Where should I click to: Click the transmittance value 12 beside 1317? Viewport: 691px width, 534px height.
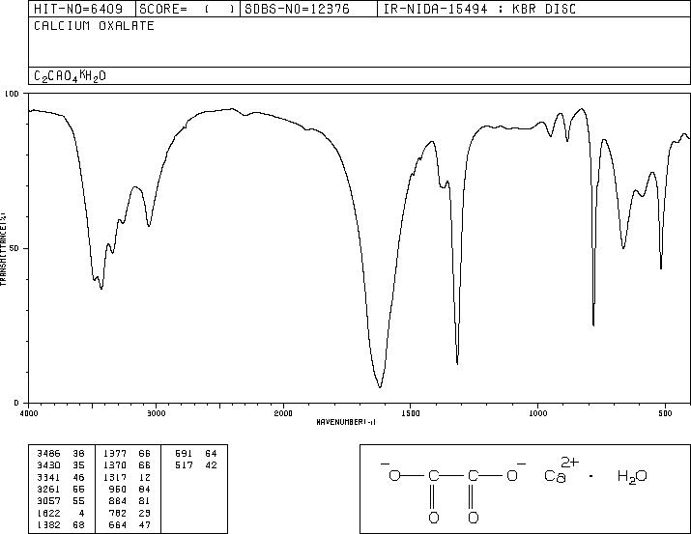145,477
